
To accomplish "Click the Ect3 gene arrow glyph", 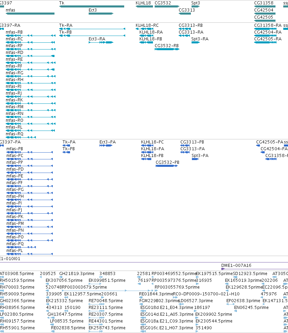I will pos(101,14).
